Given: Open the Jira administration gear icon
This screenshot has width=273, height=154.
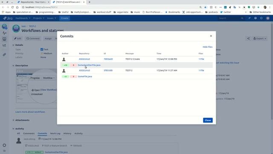Looking at the screenshot, I should tap(261, 18).
